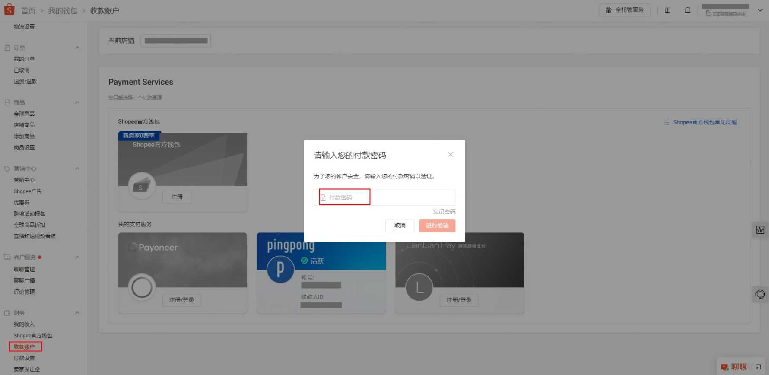769x375 pixels.
Task: Click the Shopee wallet card logo icon
Action: (x=141, y=186)
